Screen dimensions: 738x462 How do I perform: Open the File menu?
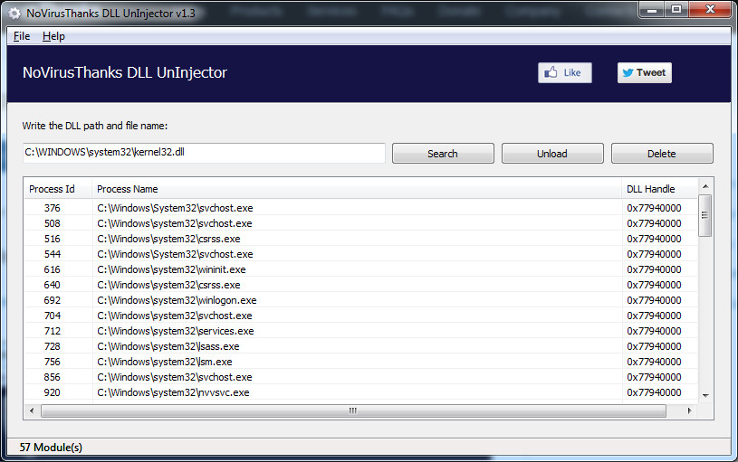pyautogui.click(x=22, y=36)
